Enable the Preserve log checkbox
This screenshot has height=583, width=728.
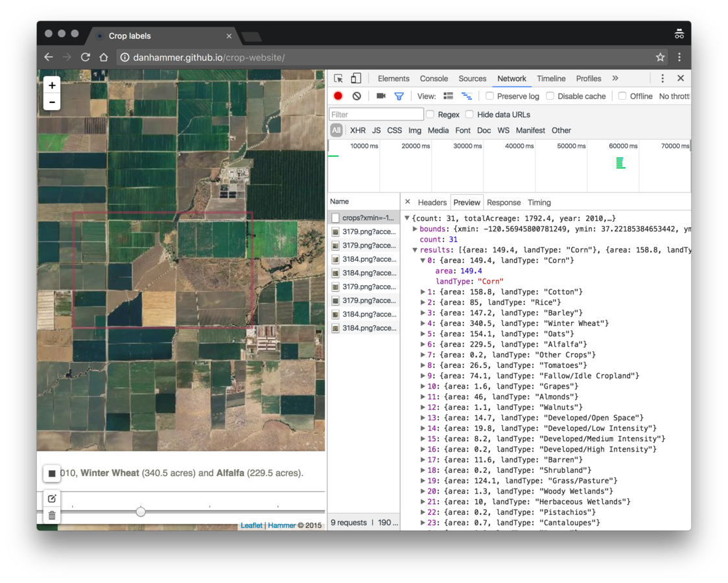489,96
